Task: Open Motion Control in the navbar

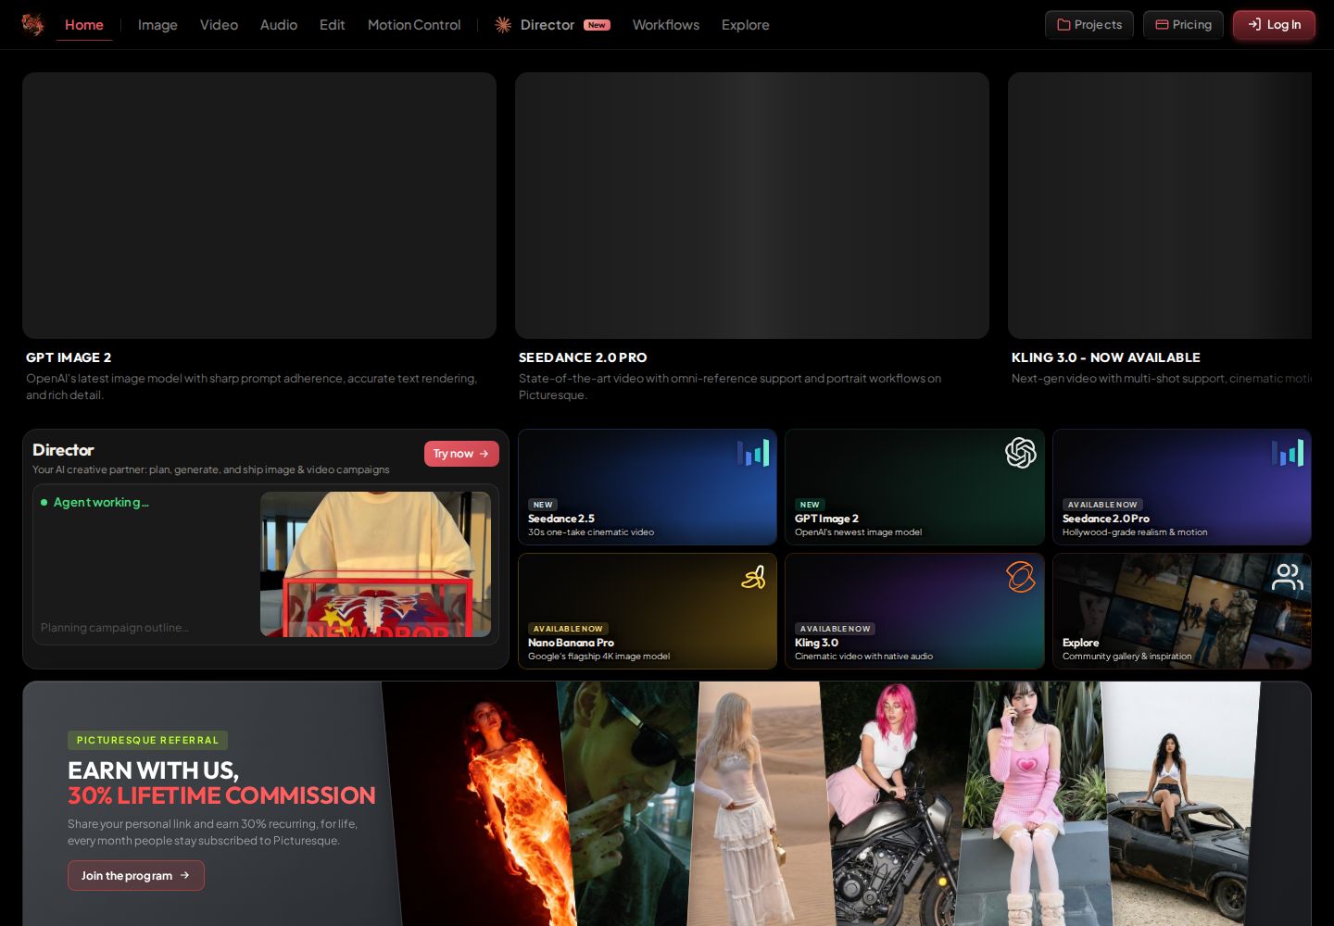Action: coord(414,25)
